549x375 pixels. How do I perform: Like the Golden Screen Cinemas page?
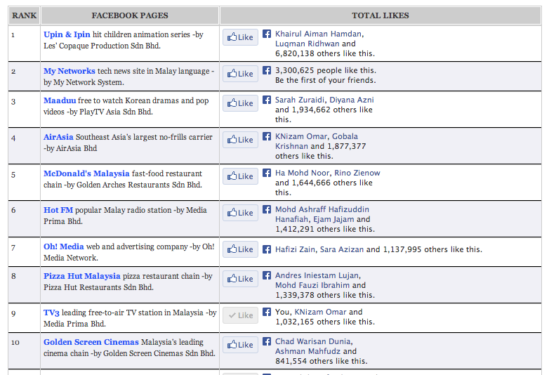click(x=240, y=345)
